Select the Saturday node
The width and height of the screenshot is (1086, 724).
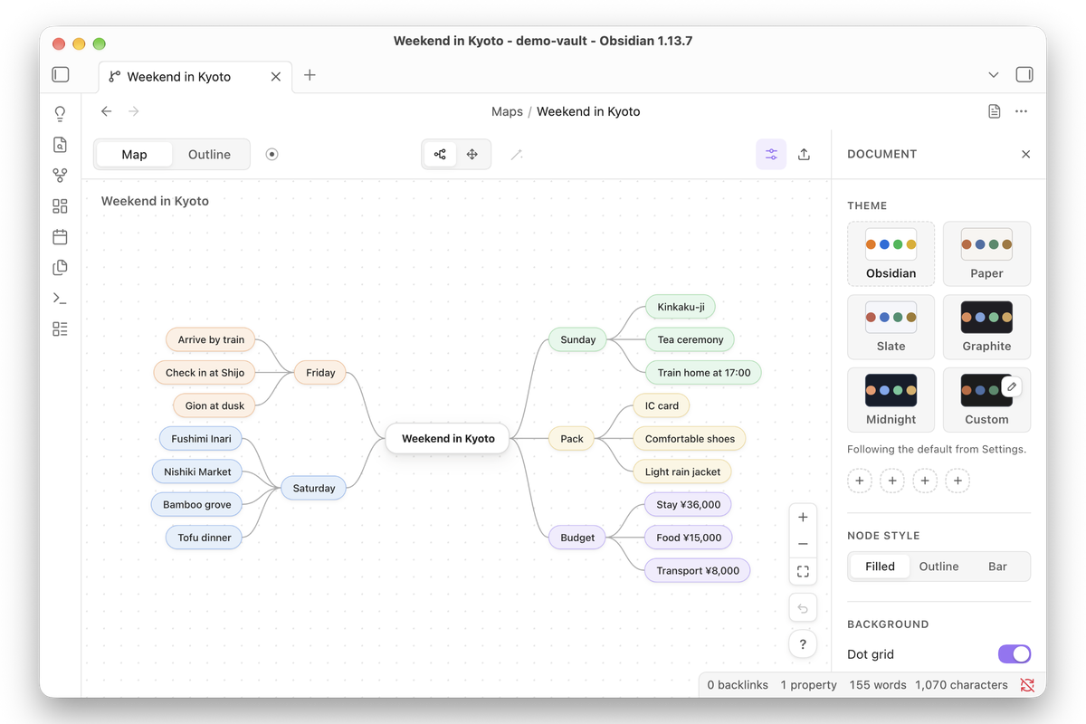(x=314, y=488)
